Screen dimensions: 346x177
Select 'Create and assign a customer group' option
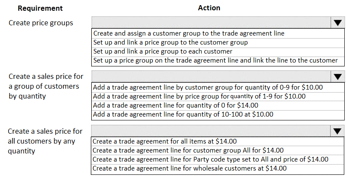click(218, 33)
